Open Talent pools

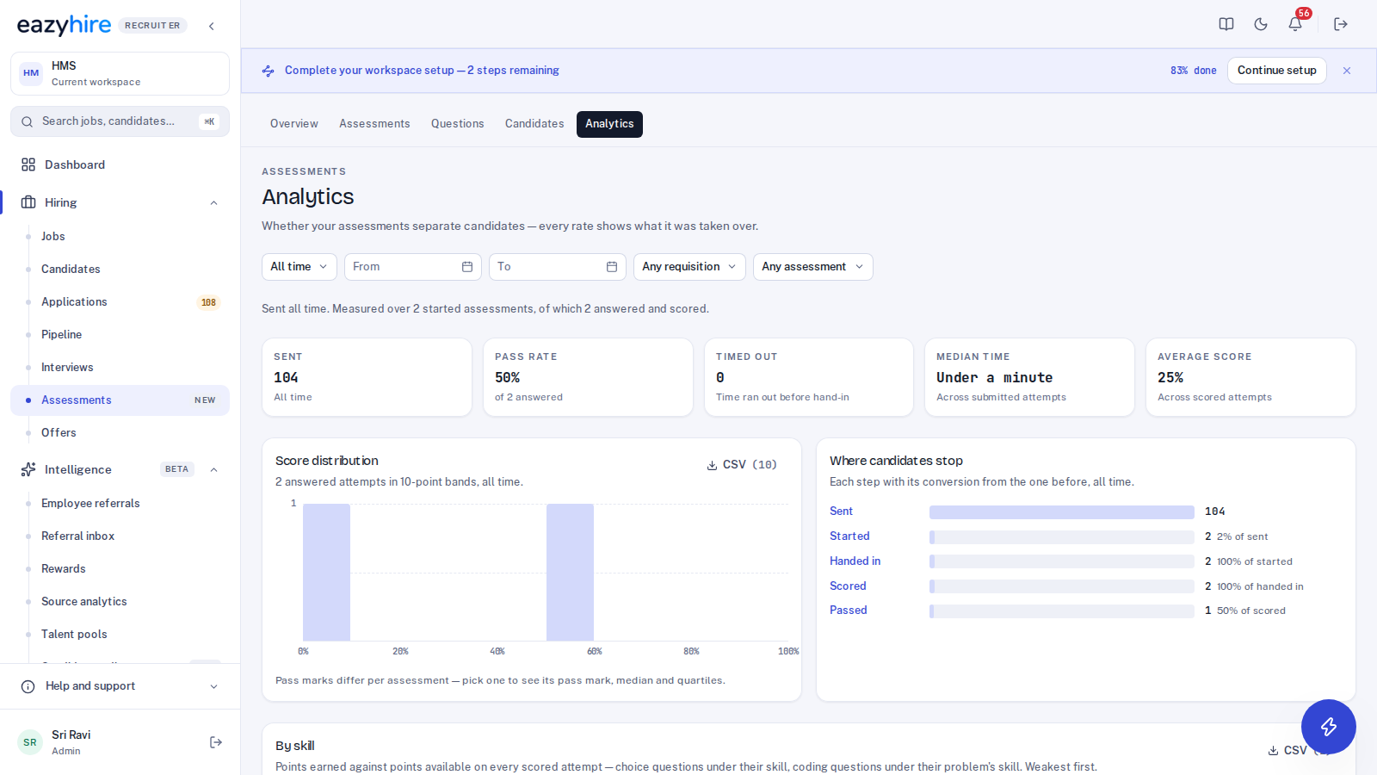(120, 634)
